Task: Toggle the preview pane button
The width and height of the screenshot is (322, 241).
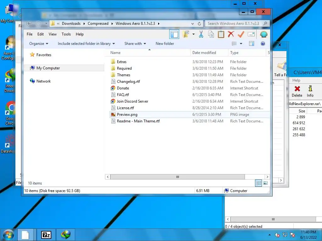Action: [x=252, y=43]
